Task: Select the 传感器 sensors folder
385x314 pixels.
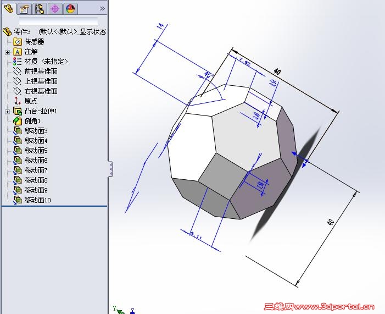Action: pos(34,42)
